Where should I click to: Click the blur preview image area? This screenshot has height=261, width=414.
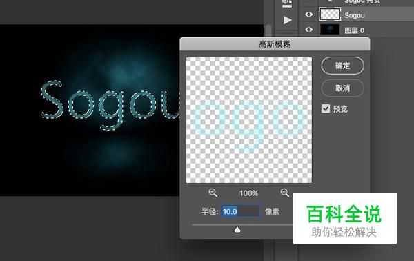[248, 120]
